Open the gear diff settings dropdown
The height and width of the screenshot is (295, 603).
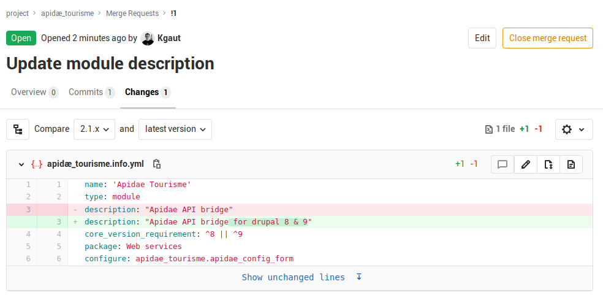(x=574, y=129)
